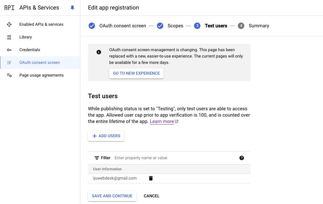This screenshot has width=323, height=204.
Task: Click the Filter label
Action: click(x=106, y=158)
